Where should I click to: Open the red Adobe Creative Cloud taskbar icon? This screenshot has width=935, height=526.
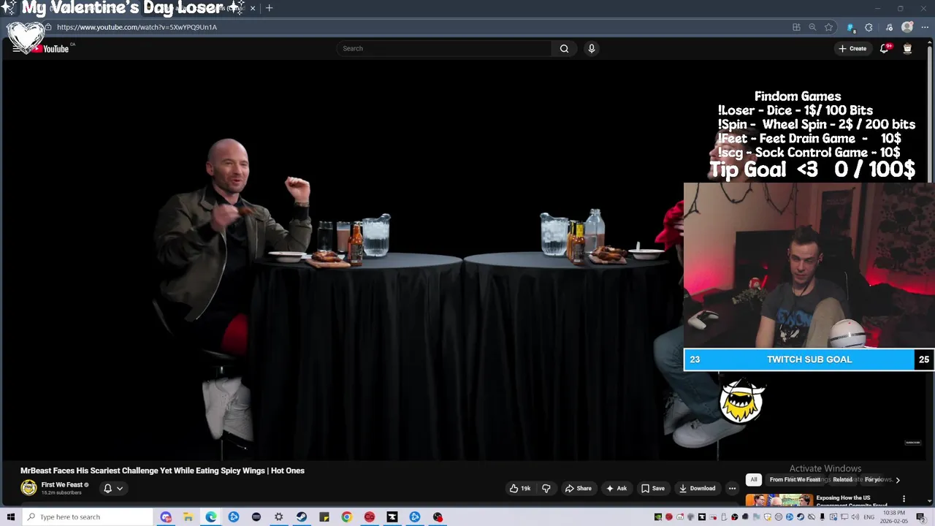tap(370, 517)
